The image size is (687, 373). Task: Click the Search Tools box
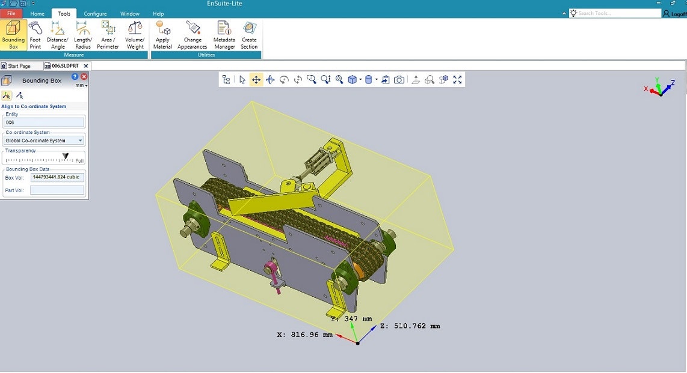pos(615,13)
